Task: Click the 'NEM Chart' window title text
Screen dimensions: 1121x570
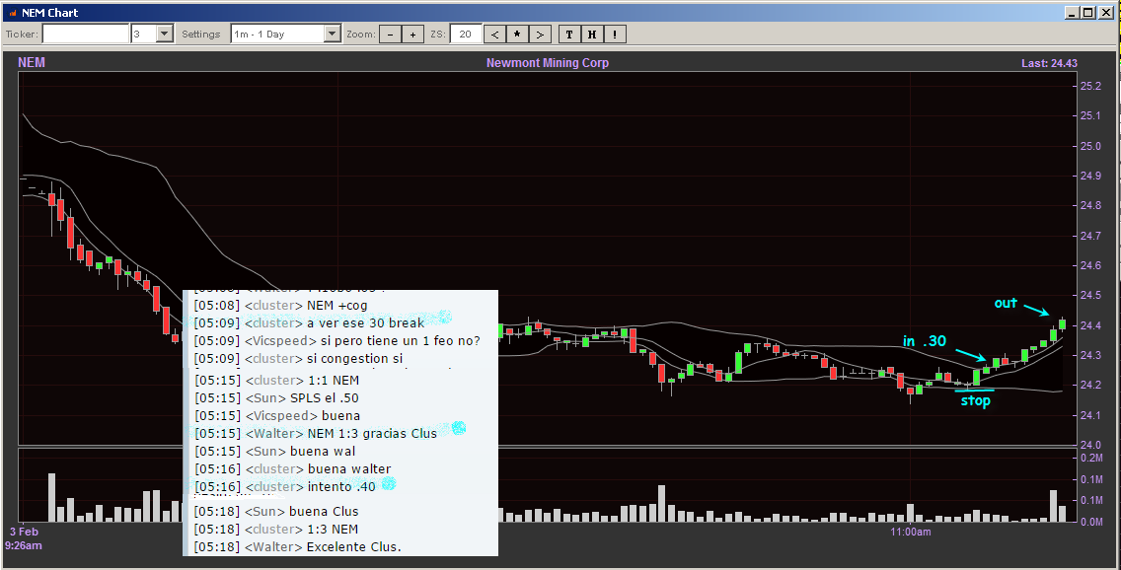Action: 50,13
